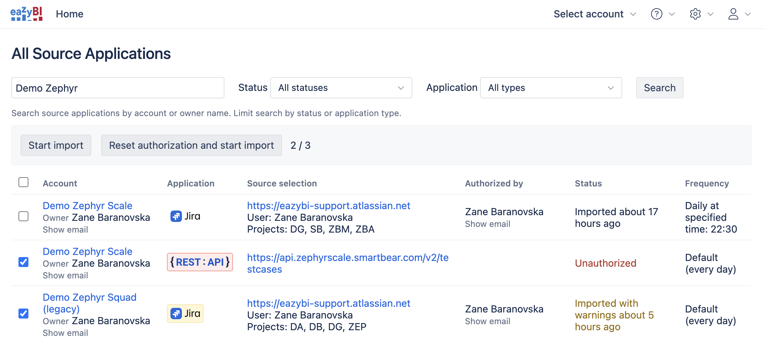This screenshot has width=765, height=343.
Task: Click the Frequency column header
Action: [x=707, y=183]
